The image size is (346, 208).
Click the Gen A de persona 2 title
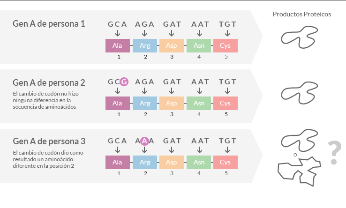(49, 83)
